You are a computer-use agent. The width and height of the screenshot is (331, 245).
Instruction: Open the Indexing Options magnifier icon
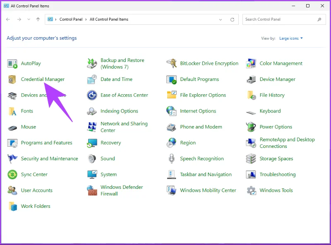pyautogui.click(x=92, y=111)
